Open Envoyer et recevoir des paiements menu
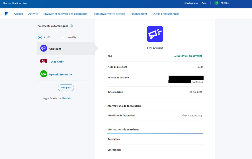Viewport: 252px width, 159px height. coord(65,14)
